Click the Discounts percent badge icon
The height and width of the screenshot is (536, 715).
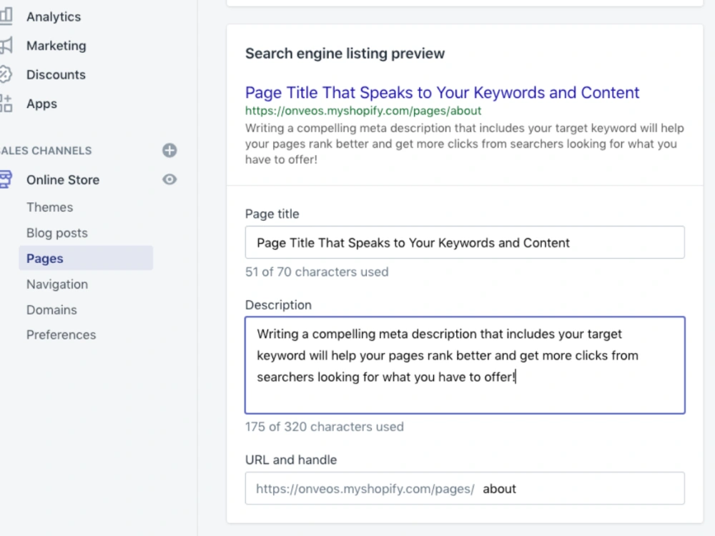(6, 74)
